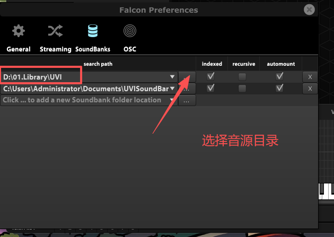Click the D:\01.Library\UVI path field
This screenshot has width=334, height=237.
pos(89,77)
